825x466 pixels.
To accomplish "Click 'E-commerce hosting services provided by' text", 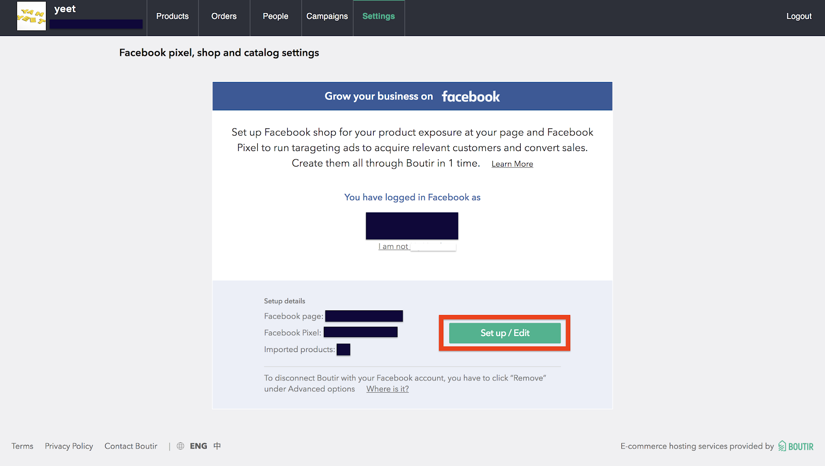I will tap(697, 446).
